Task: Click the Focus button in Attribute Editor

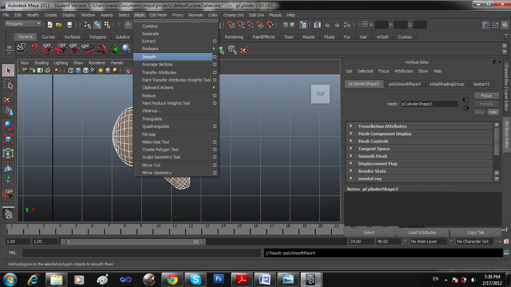Action: 486,96
